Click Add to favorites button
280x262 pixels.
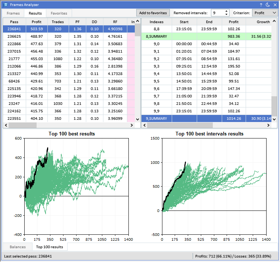click(153, 13)
